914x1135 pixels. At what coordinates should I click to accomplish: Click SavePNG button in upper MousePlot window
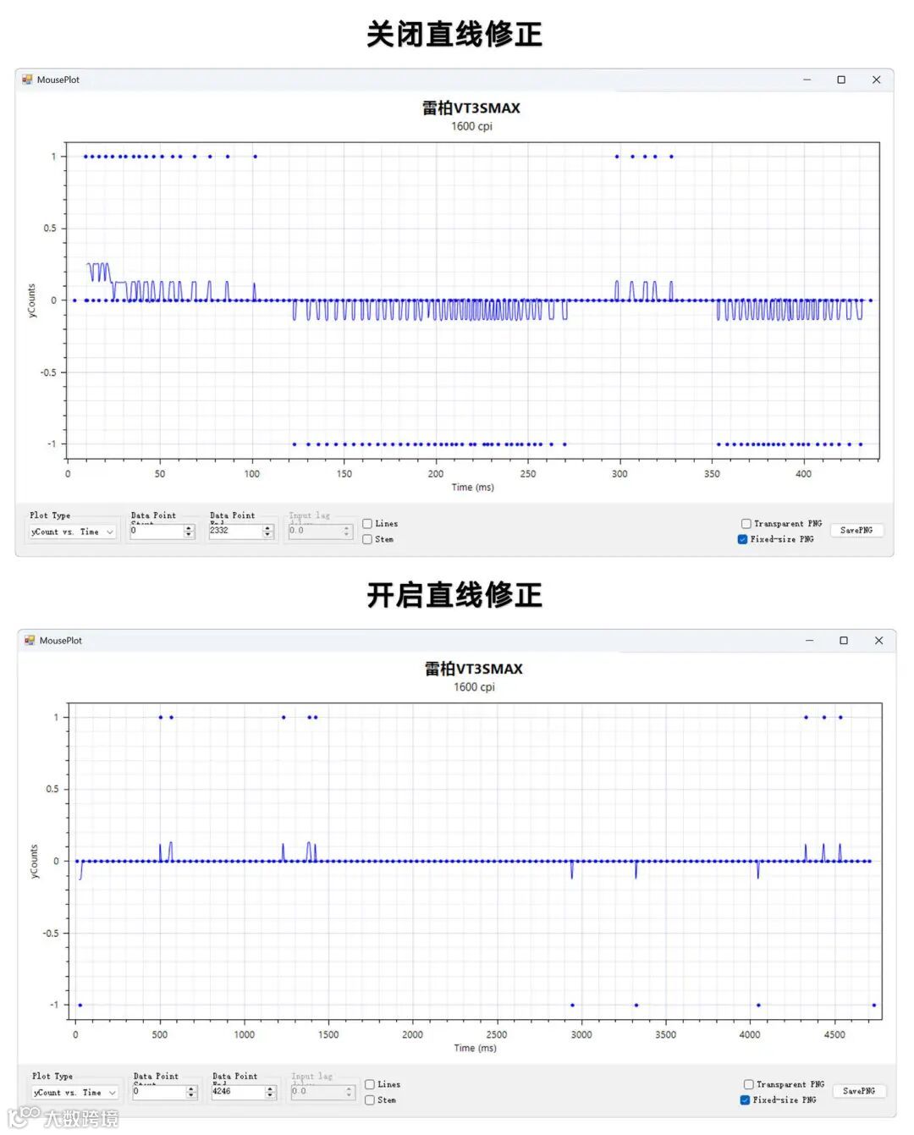coord(856,530)
